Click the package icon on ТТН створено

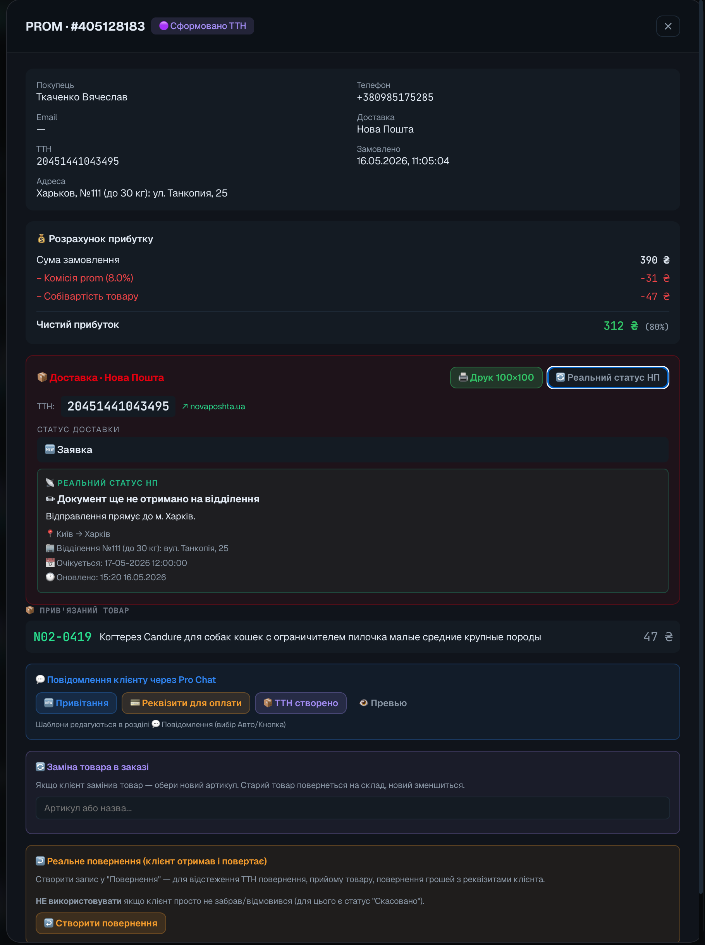click(x=268, y=702)
